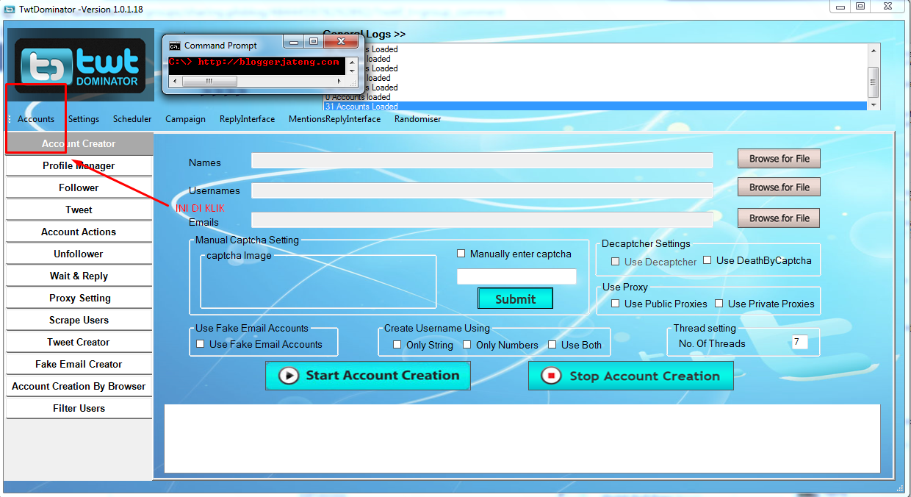The image size is (911, 497).
Task: Check Use Fake Email Accounts
Action: coord(200,344)
